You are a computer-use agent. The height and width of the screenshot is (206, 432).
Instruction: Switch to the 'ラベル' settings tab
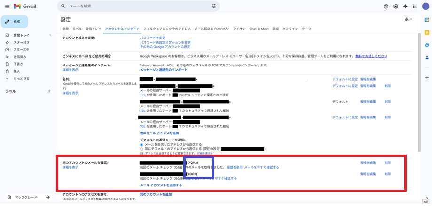coord(77,29)
